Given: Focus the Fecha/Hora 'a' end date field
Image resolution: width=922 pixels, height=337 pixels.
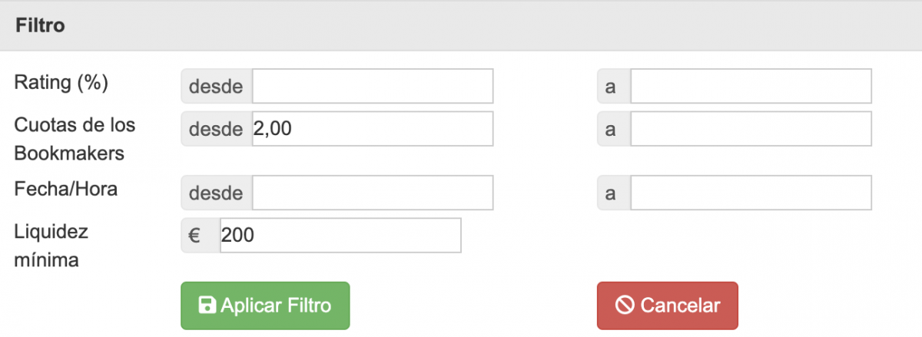Looking at the screenshot, I should tap(751, 193).
